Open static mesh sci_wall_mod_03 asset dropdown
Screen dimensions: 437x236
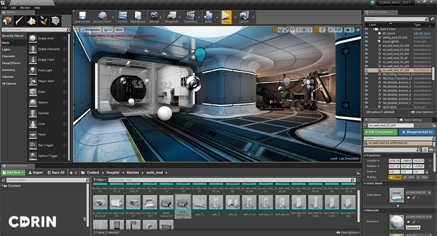pyautogui.click(x=418, y=192)
